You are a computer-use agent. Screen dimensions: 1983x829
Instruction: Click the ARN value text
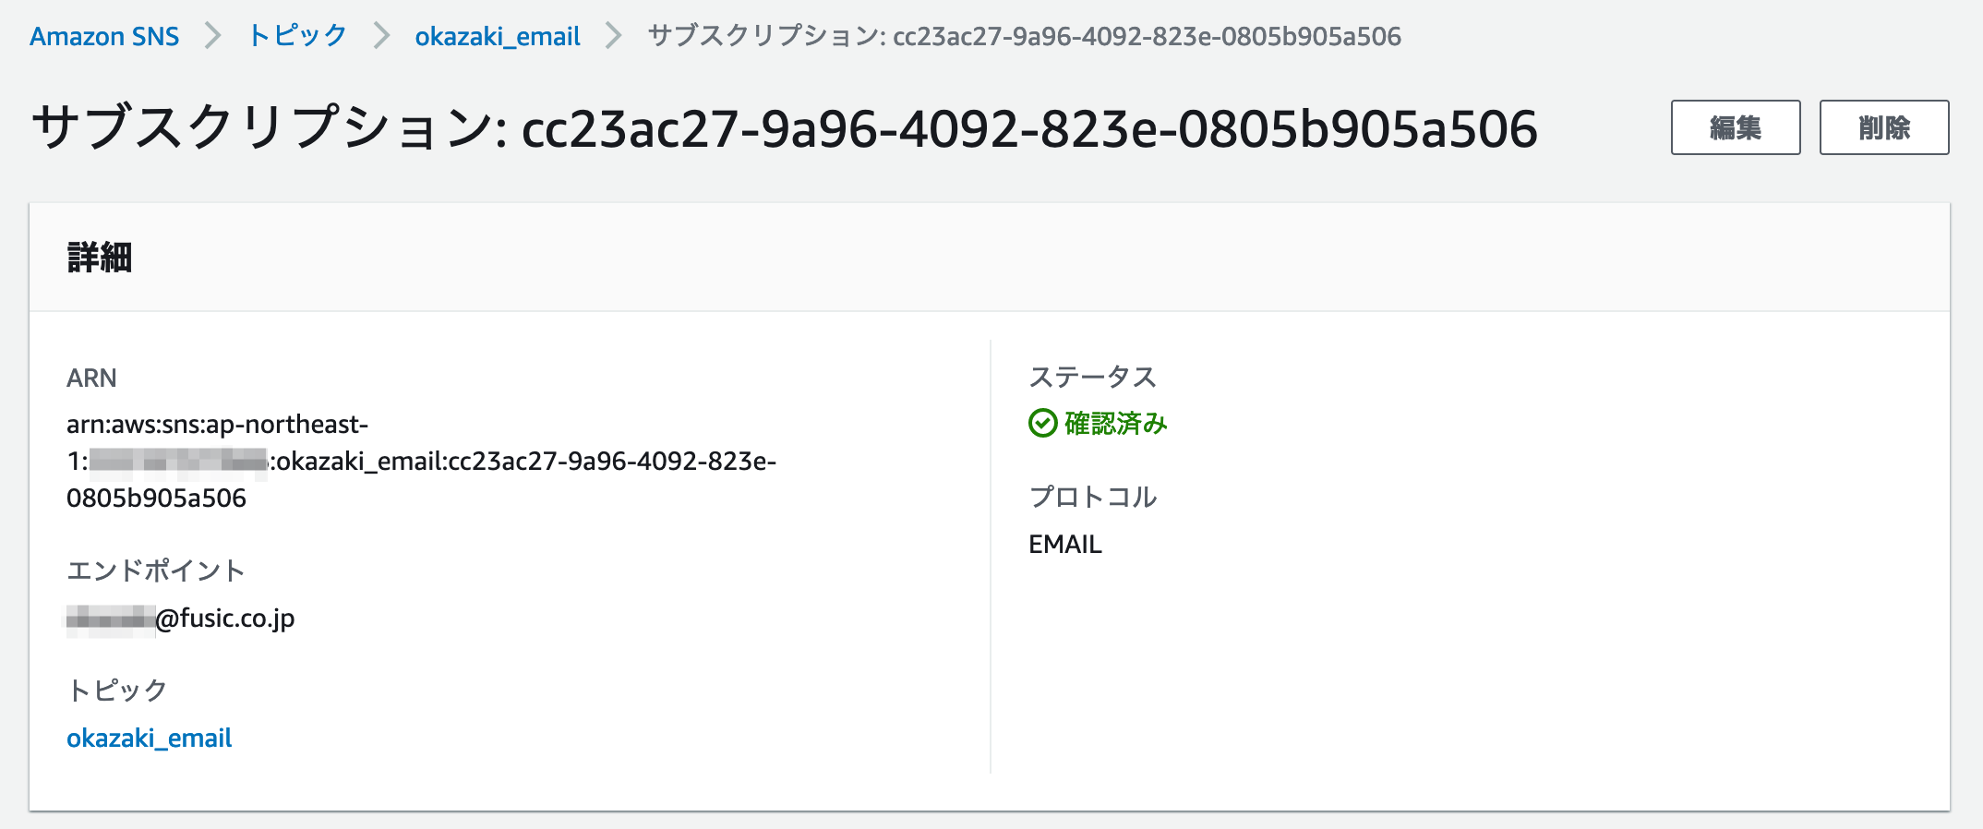pyautogui.click(x=421, y=461)
